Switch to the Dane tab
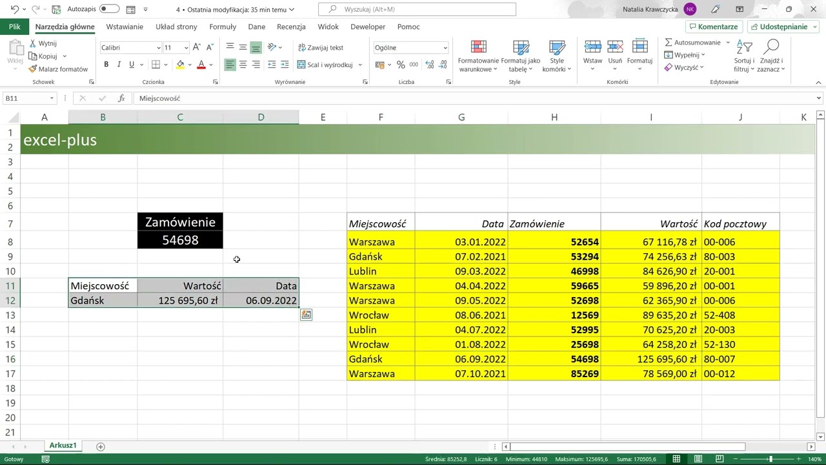 pos(257,26)
